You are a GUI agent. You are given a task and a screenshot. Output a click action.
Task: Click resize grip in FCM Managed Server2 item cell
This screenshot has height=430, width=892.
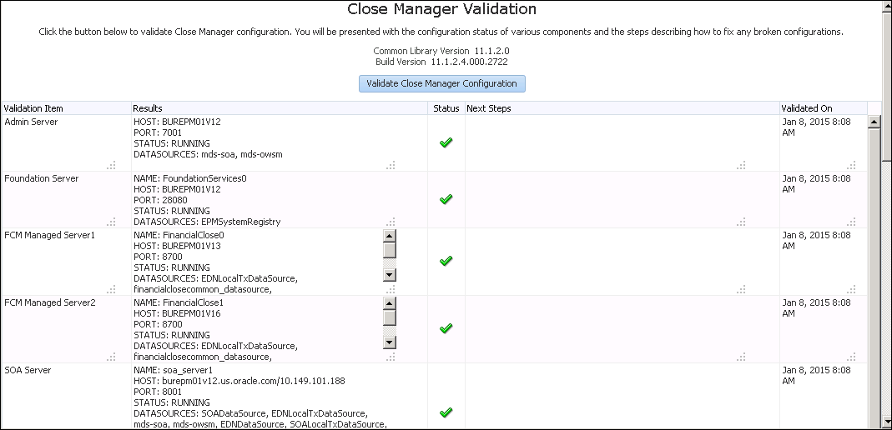111,357
